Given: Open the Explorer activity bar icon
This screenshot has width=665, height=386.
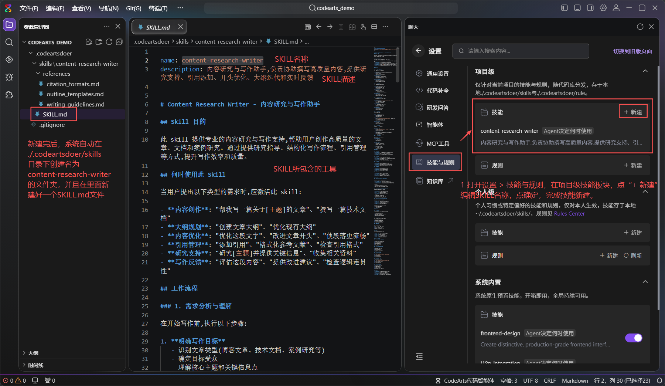Looking at the screenshot, I should click(x=9, y=25).
